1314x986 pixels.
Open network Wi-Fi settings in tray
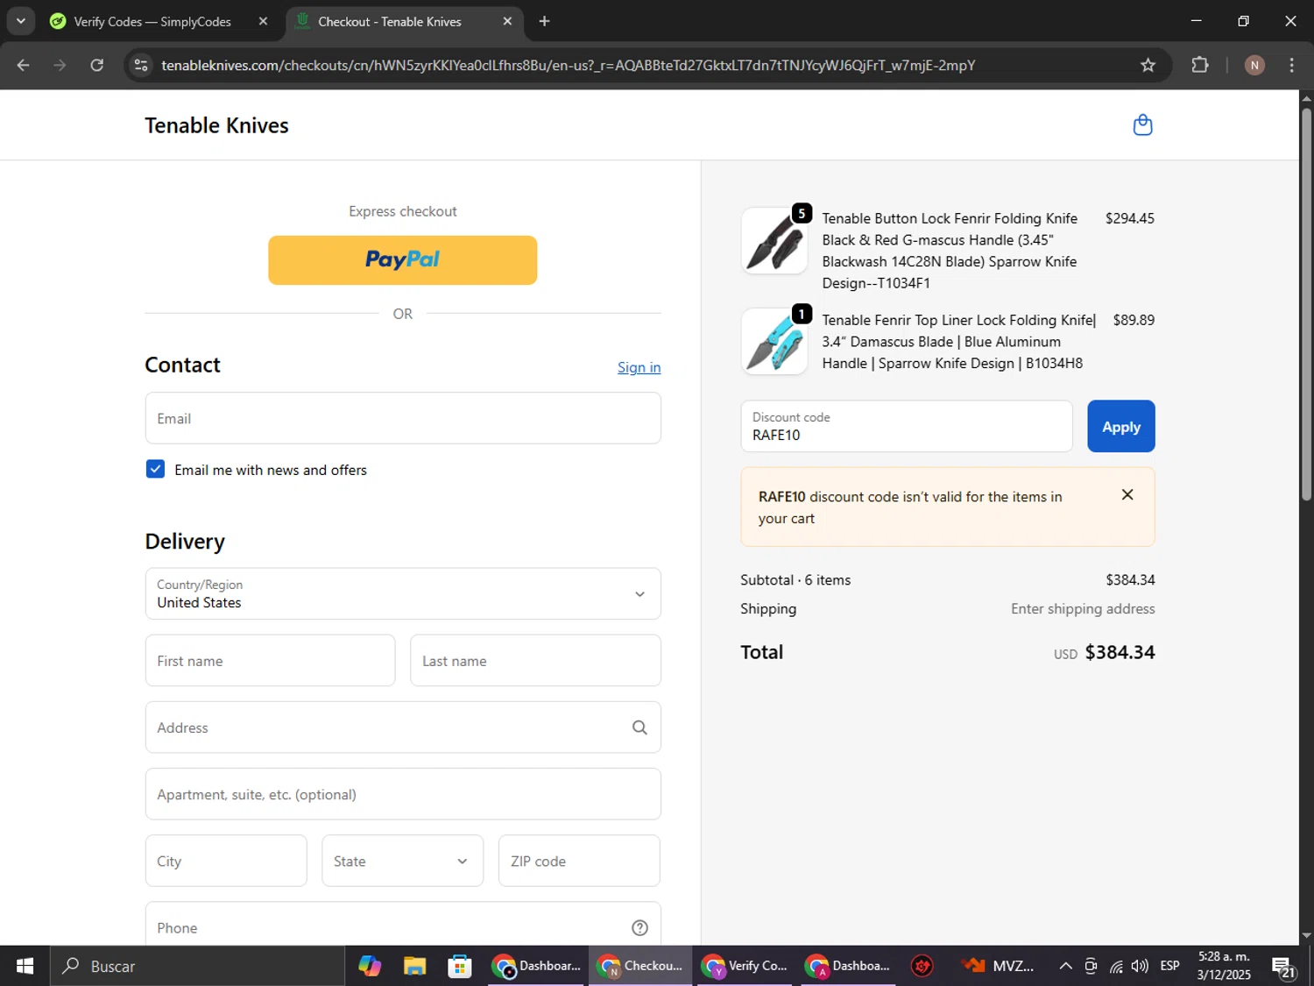tap(1115, 966)
